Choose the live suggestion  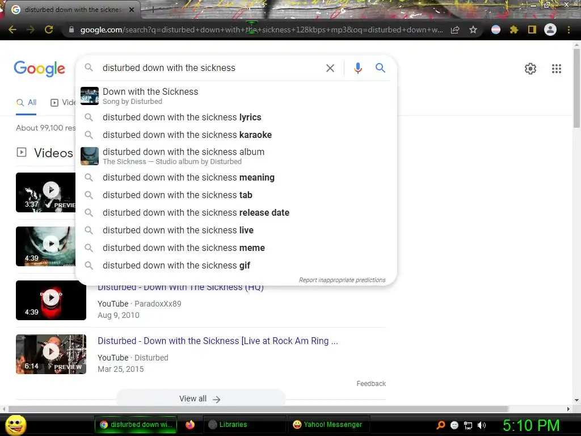click(x=236, y=230)
